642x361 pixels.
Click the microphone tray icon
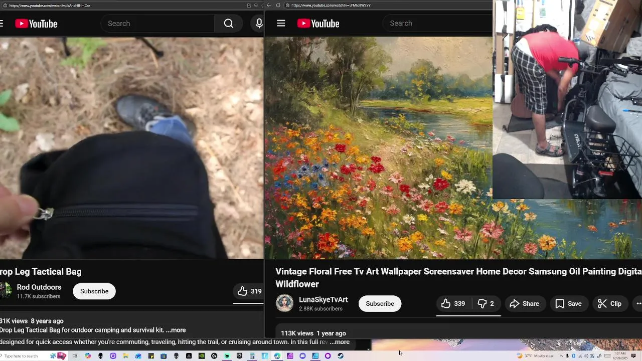(x=567, y=356)
